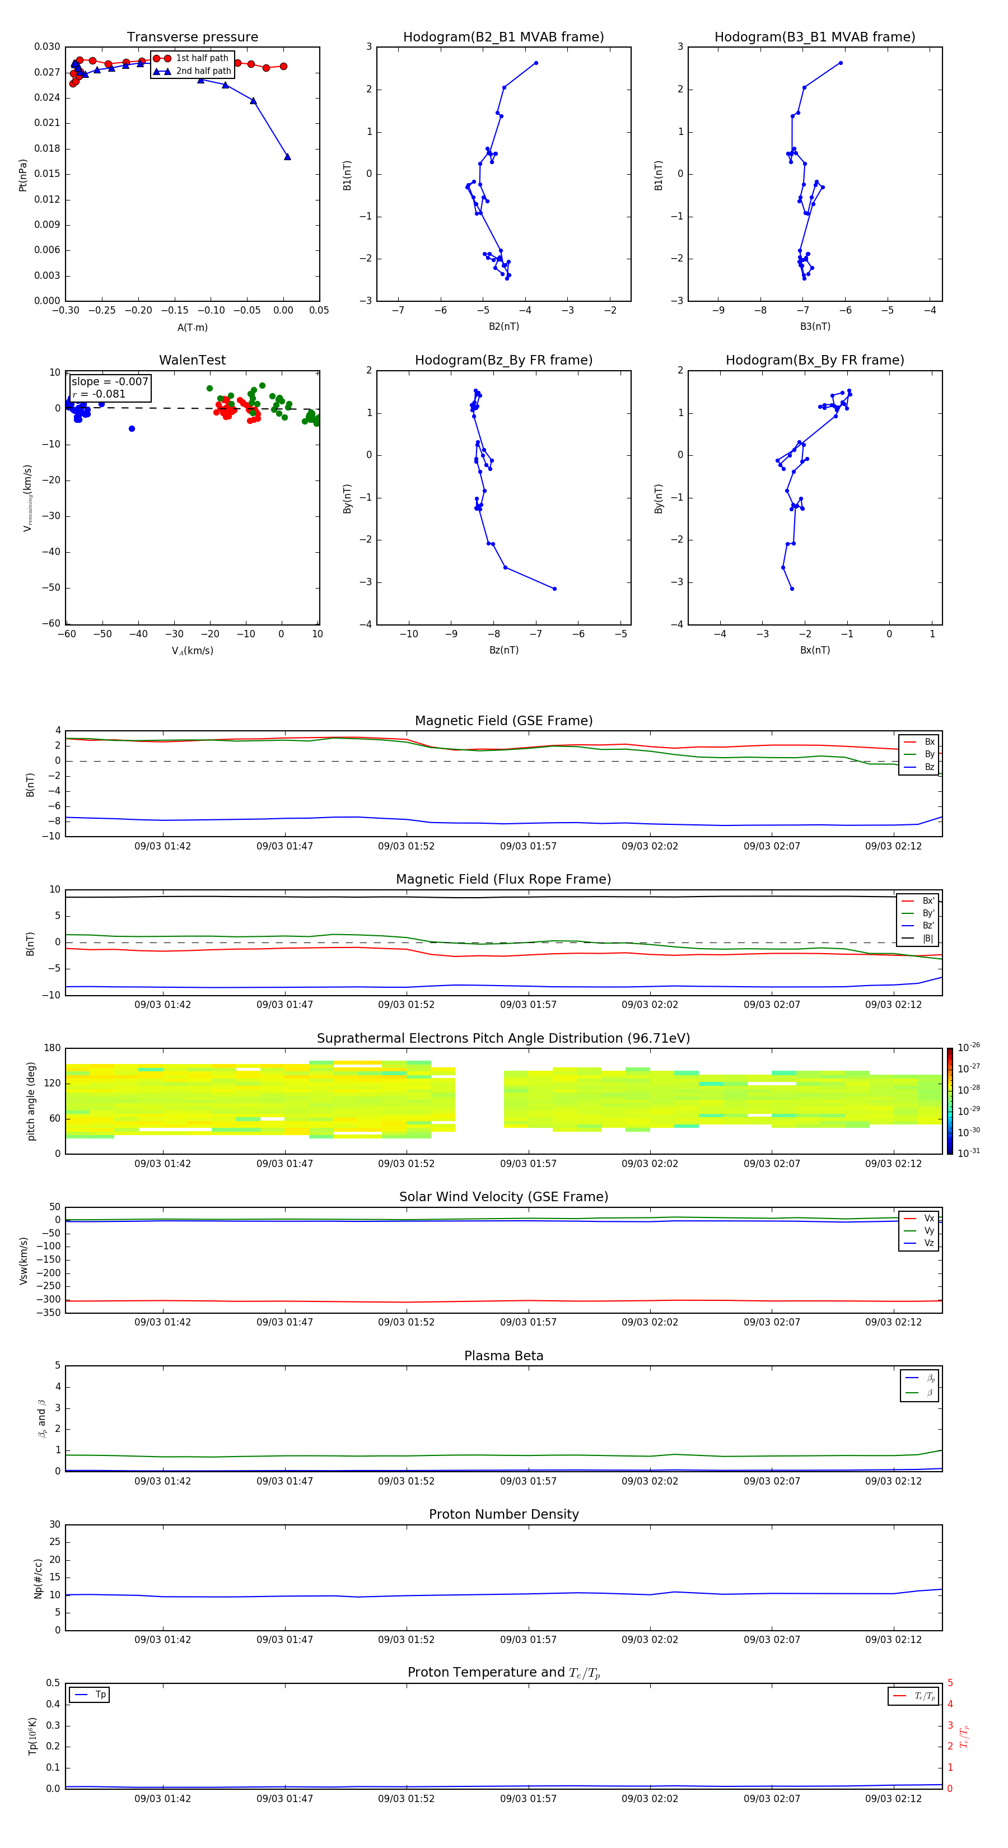
Task: Click 'A(T·m)' x-axis label
Action: click(192, 328)
